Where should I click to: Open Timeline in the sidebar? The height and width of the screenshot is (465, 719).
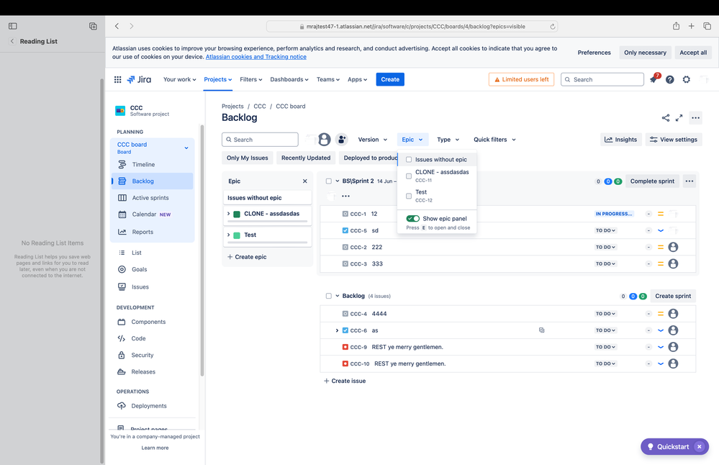[143, 165]
